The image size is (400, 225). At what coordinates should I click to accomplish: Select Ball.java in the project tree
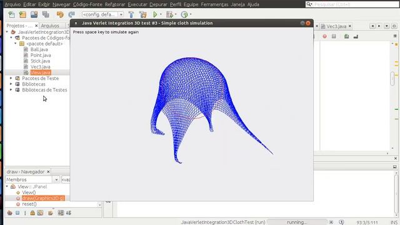39,49
